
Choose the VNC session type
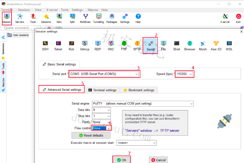(x=111, y=46)
